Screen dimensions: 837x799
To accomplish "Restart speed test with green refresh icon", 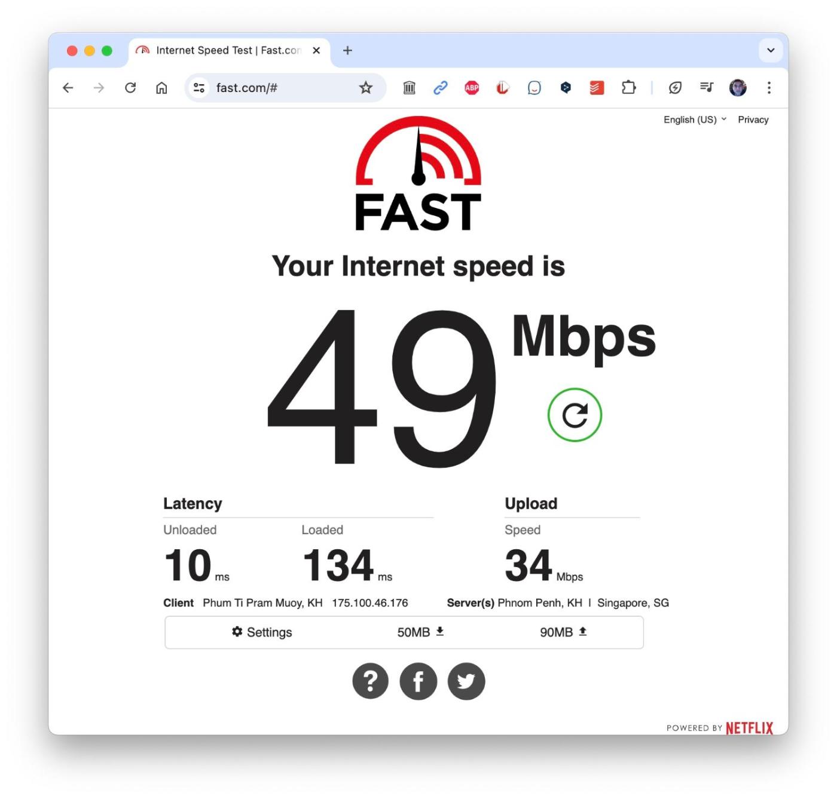I will point(575,415).
